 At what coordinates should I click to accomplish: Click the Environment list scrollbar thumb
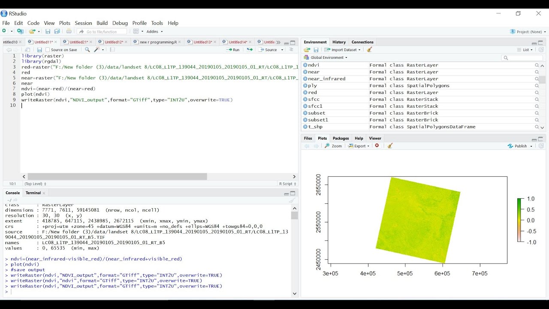542,80
